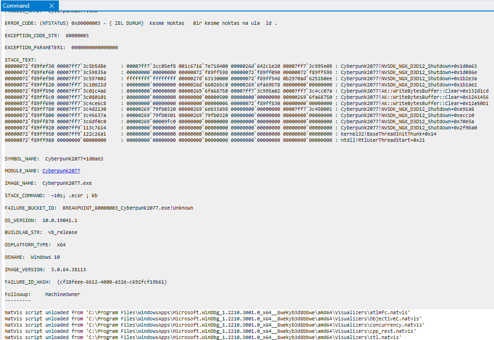494x340 pixels.
Task: Click OSPLATFORM_TYPE value x64
Action: click(x=61, y=244)
